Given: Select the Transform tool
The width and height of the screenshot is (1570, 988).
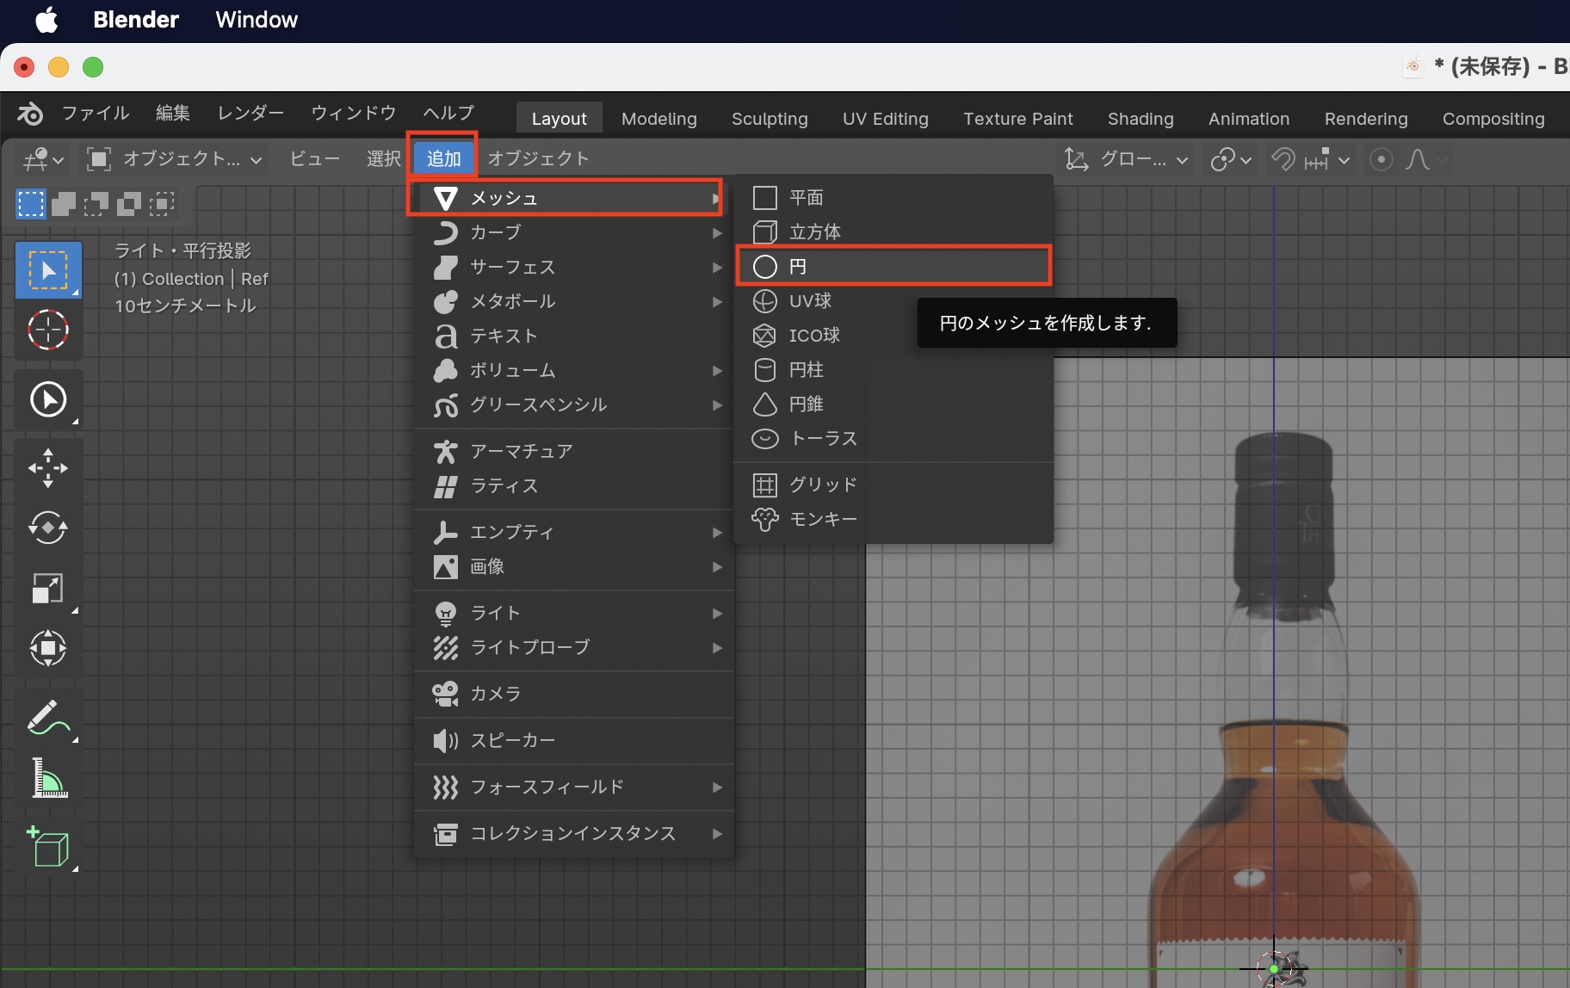Looking at the screenshot, I should coord(48,648).
